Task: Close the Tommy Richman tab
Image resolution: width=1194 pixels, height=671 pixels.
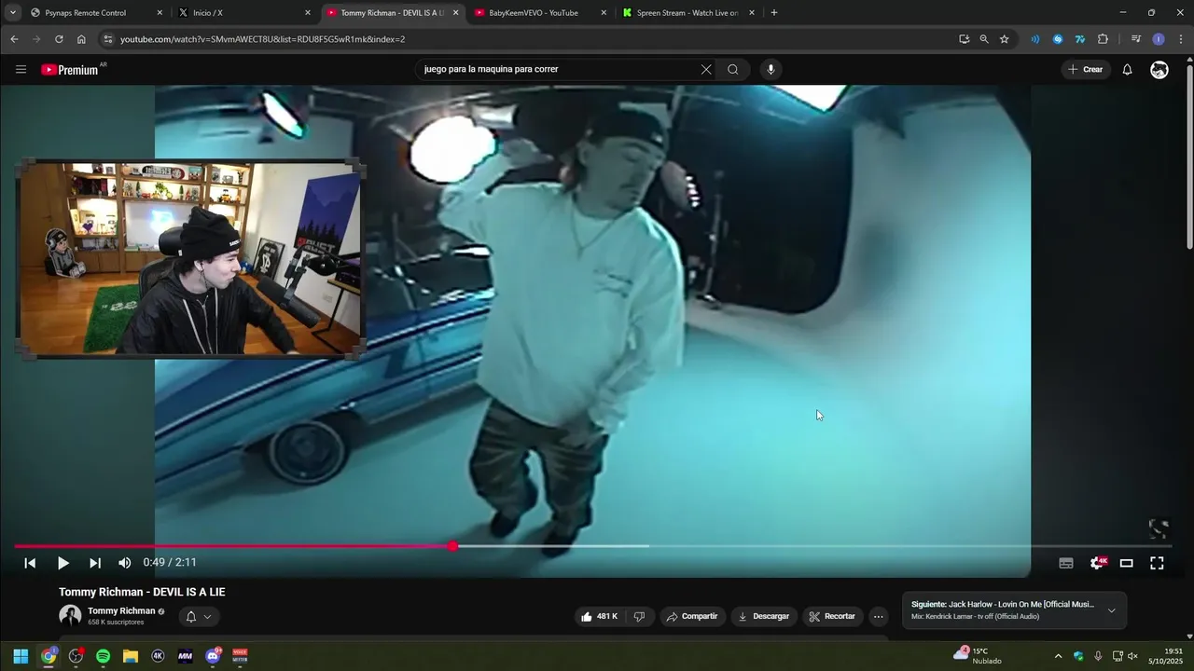Action: [456, 13]
